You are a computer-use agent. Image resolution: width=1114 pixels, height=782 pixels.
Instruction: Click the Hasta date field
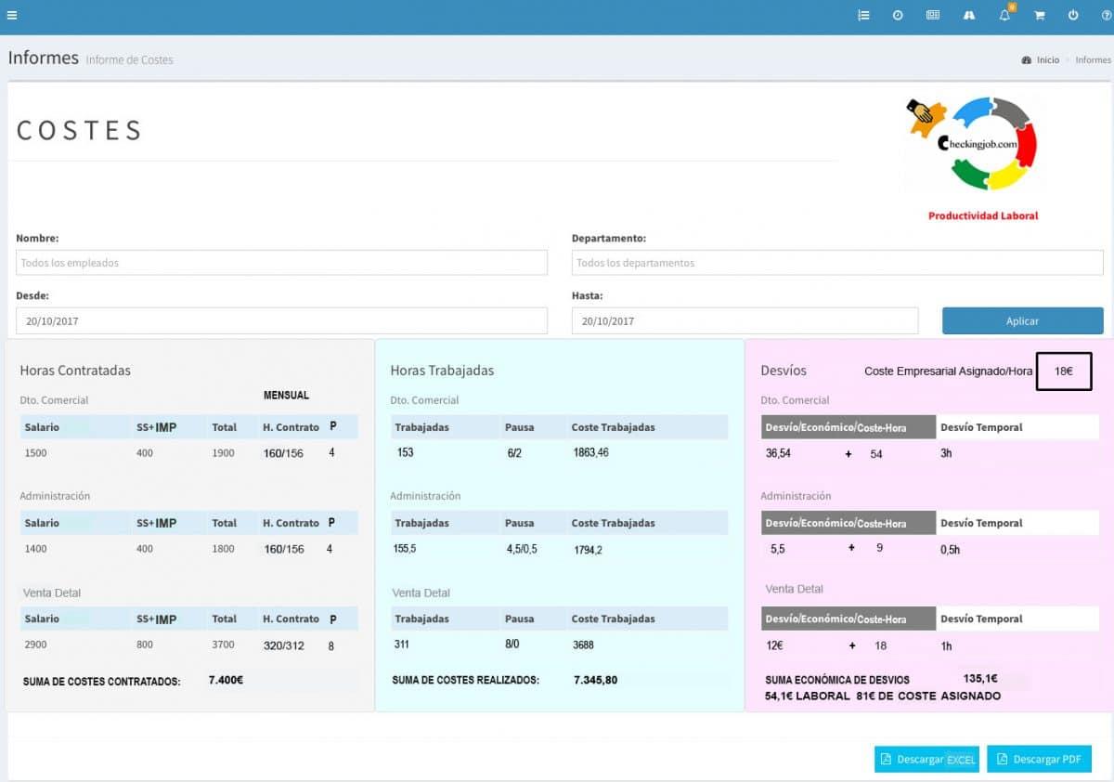[x=745, y=320]
